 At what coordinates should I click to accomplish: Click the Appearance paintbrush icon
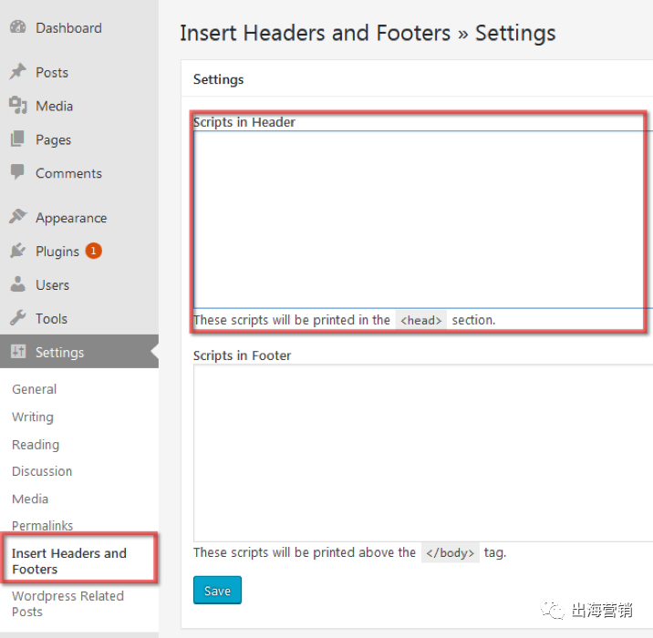[18, 216]
